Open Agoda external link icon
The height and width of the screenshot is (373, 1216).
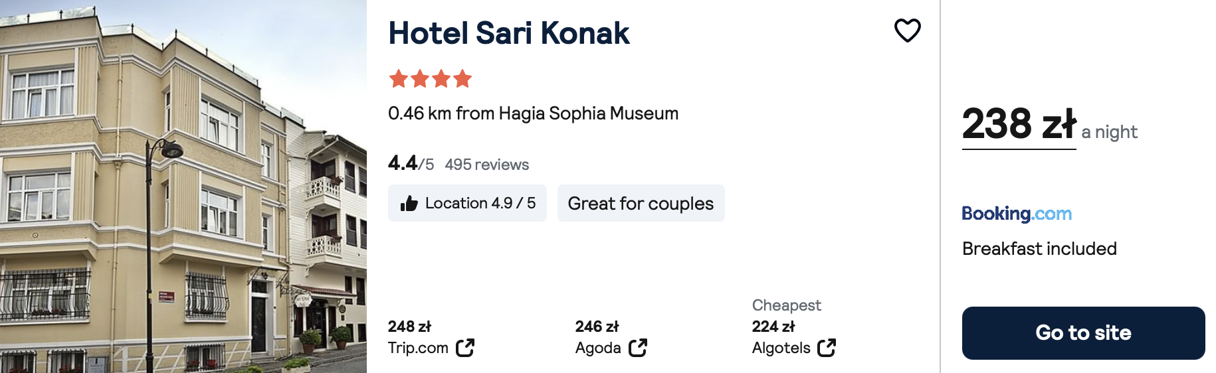point(638,348)
